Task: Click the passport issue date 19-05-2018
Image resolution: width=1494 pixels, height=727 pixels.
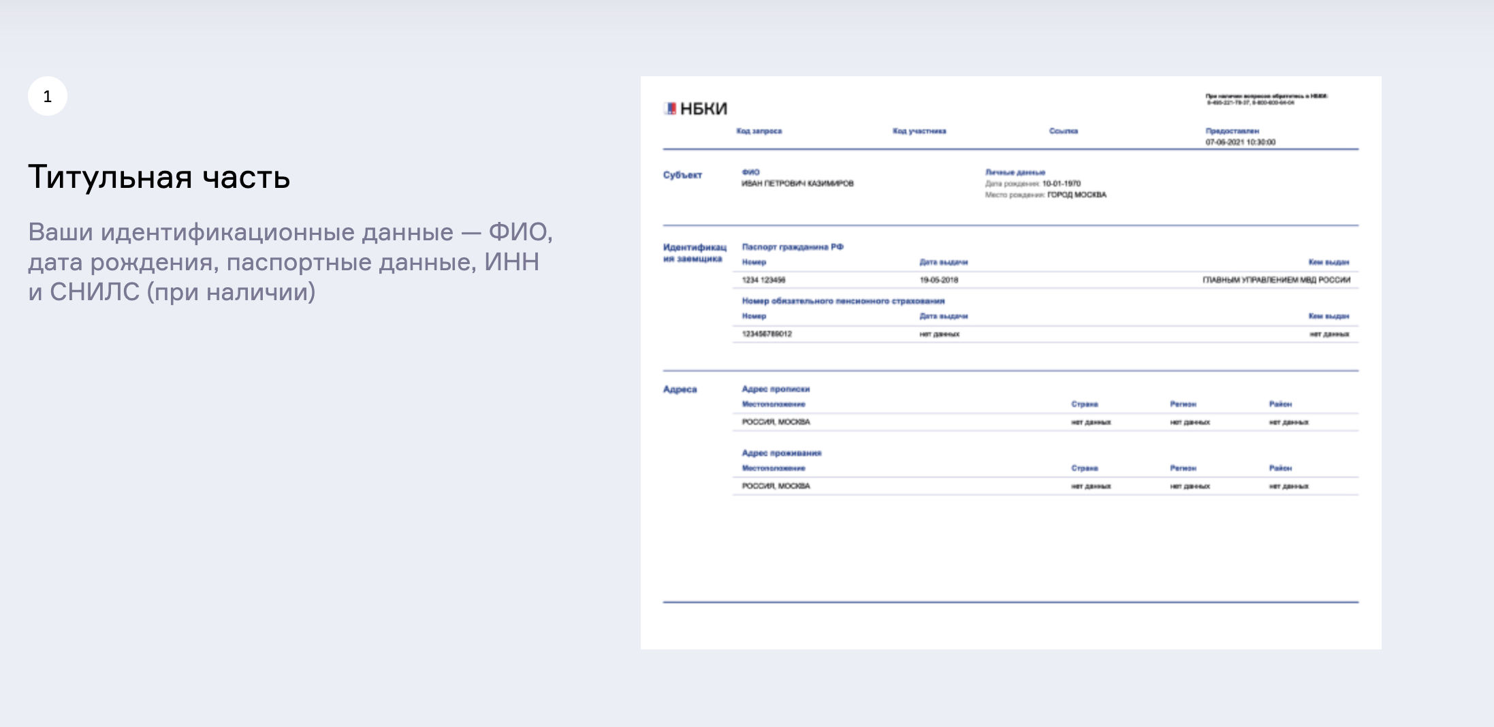Action: click(938, 280)
